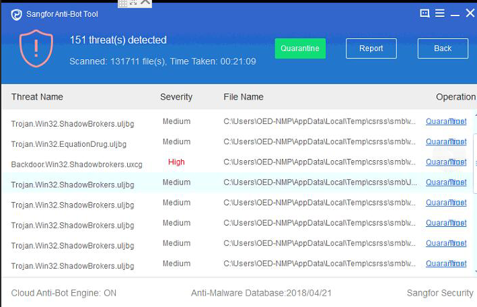Screen dimensions: 477x307
Task: Click the File Name column header
Action: click(243, 97)
